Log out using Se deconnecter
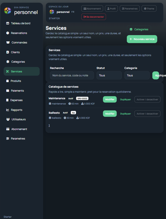The width and height of the screenshot is (166, 219). click(x=94, y=17)
